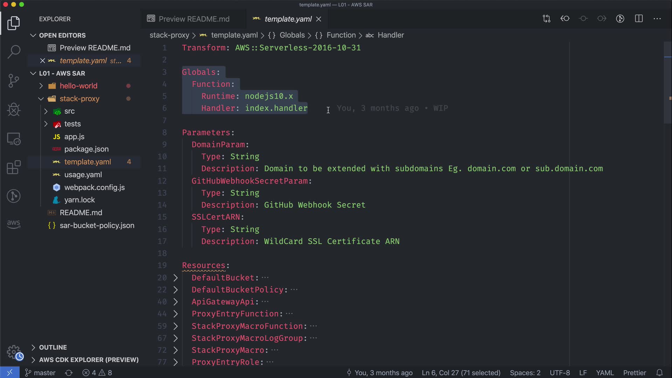This screenshot has width=672, height=378.
Task: Open the Extensions view
Action: coord(14,167)
